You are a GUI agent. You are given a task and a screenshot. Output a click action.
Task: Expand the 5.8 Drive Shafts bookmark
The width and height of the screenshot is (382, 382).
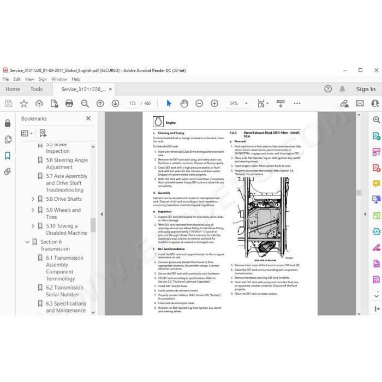click(x=33, y=199)
